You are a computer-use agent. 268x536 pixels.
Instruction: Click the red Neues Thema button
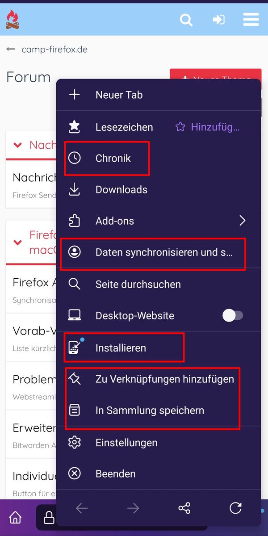click(x=215, y=74)
